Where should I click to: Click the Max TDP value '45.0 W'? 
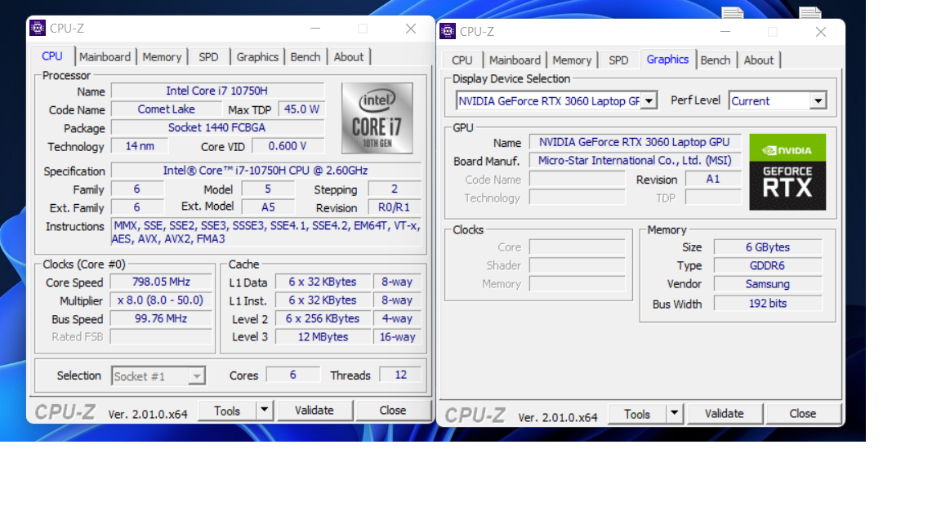point(302,109)
